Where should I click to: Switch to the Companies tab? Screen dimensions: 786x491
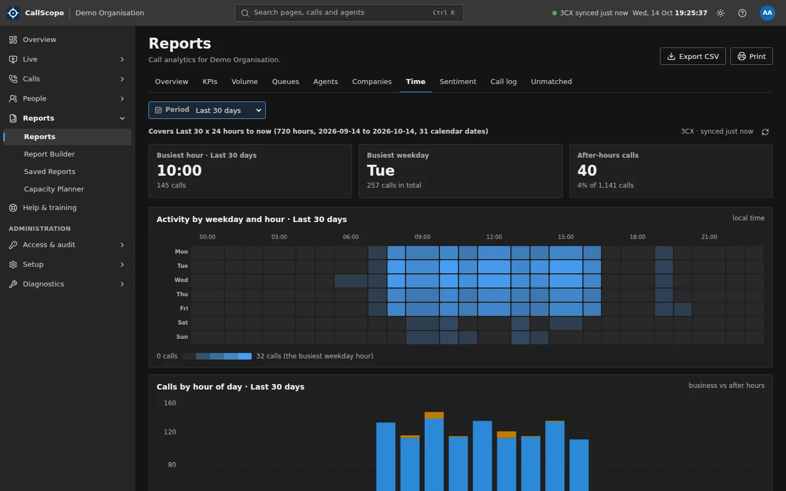372,82
